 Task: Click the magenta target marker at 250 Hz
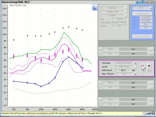click(x=14, y=56)
